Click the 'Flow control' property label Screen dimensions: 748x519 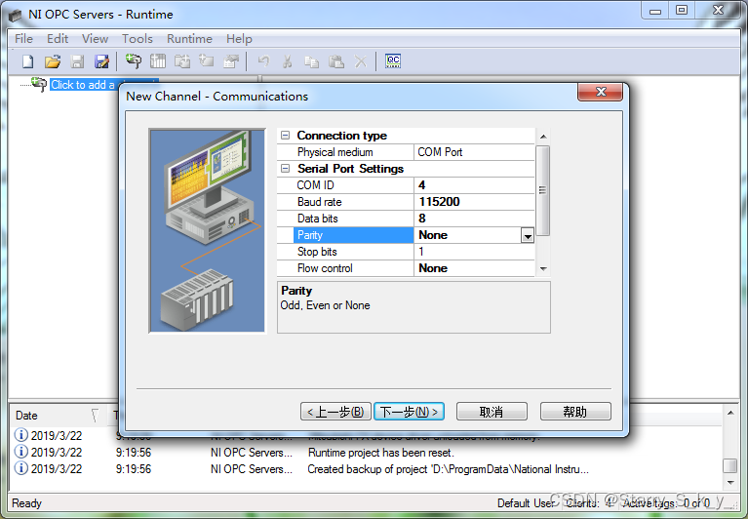(325, 268)
